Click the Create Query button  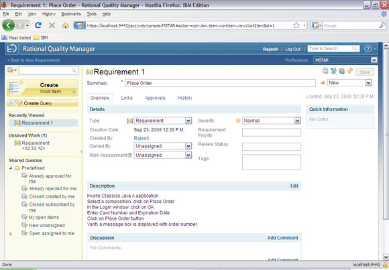(42, 103)
